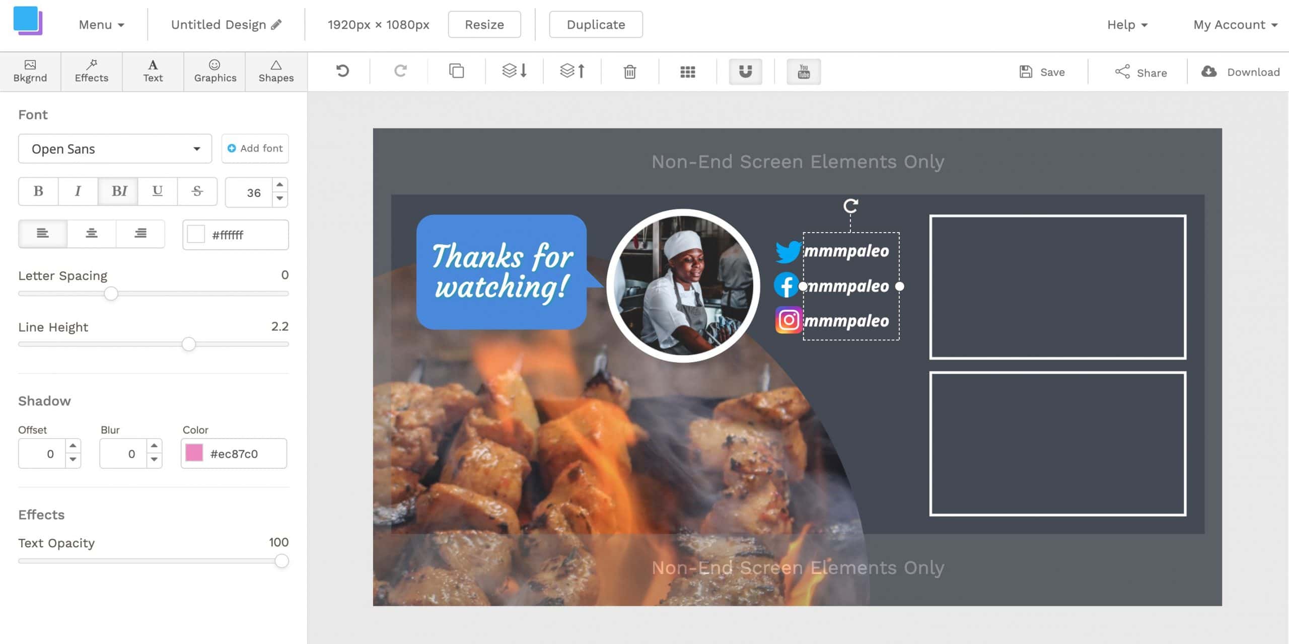Click the Resize button
This screenshot has height=644, width=1289.
coord(484,25)
